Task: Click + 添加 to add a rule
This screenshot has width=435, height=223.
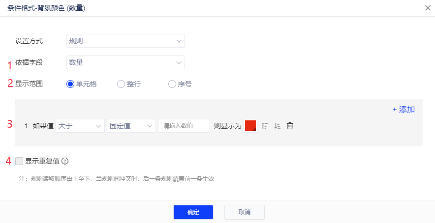Action: tap(404, 109)
